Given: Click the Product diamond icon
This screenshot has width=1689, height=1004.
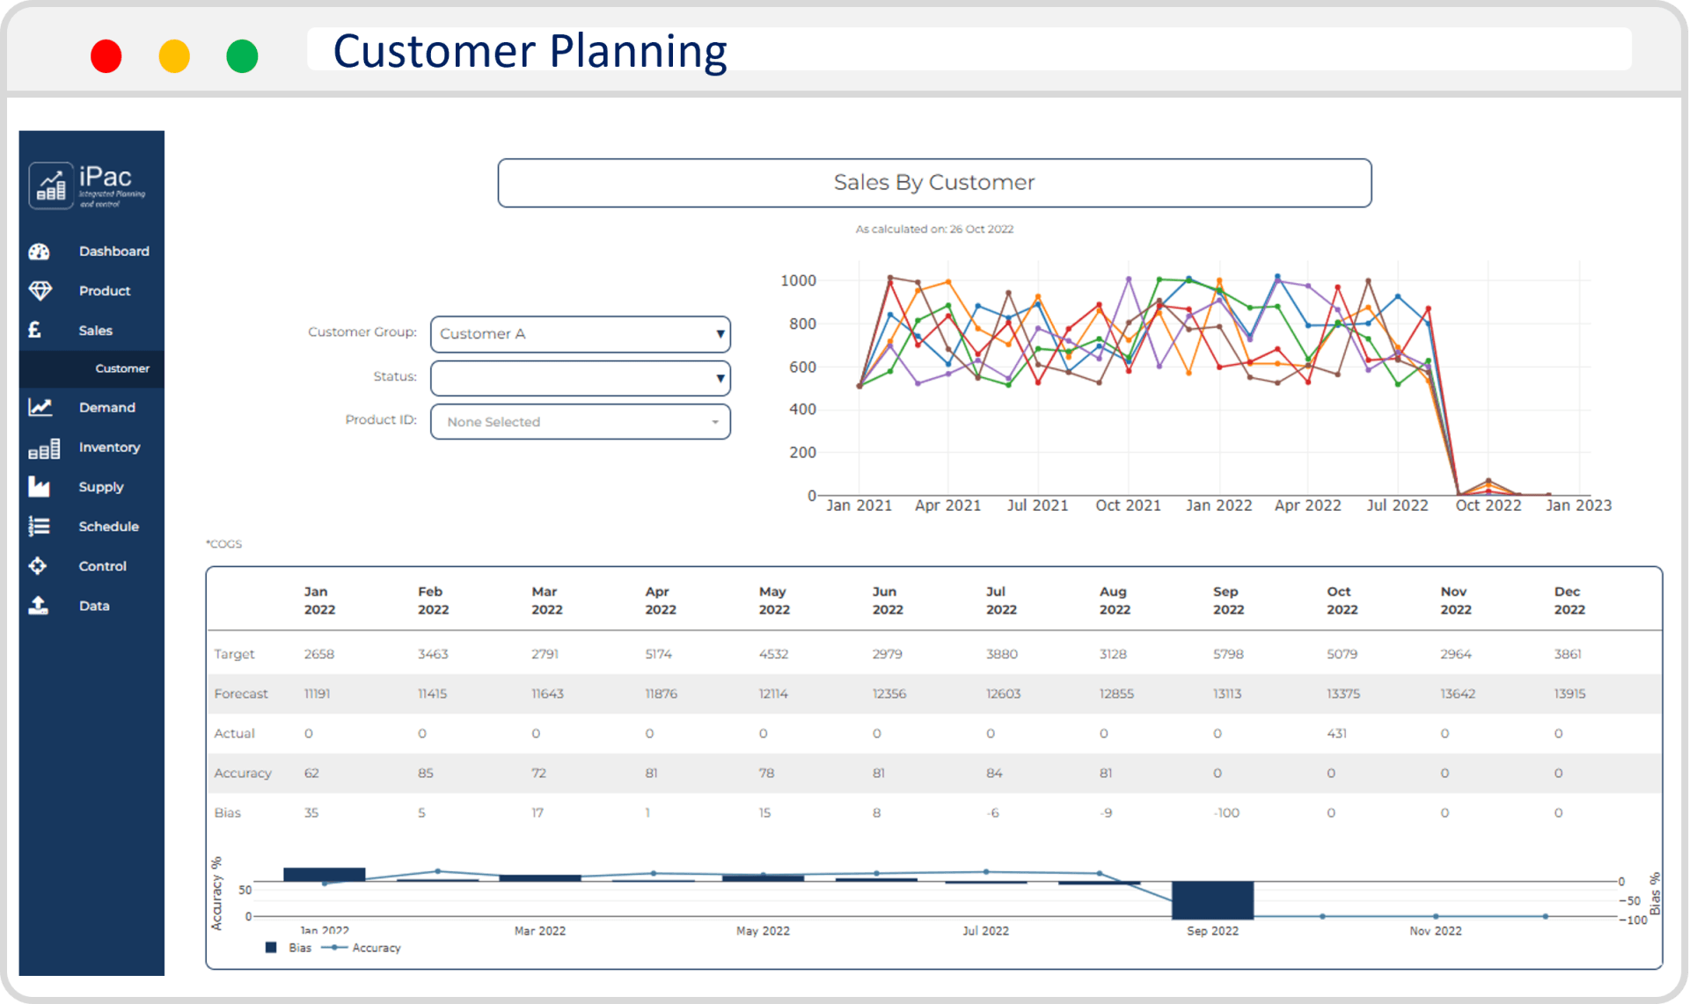Looking at the screenshot, I should pos(40,291).
